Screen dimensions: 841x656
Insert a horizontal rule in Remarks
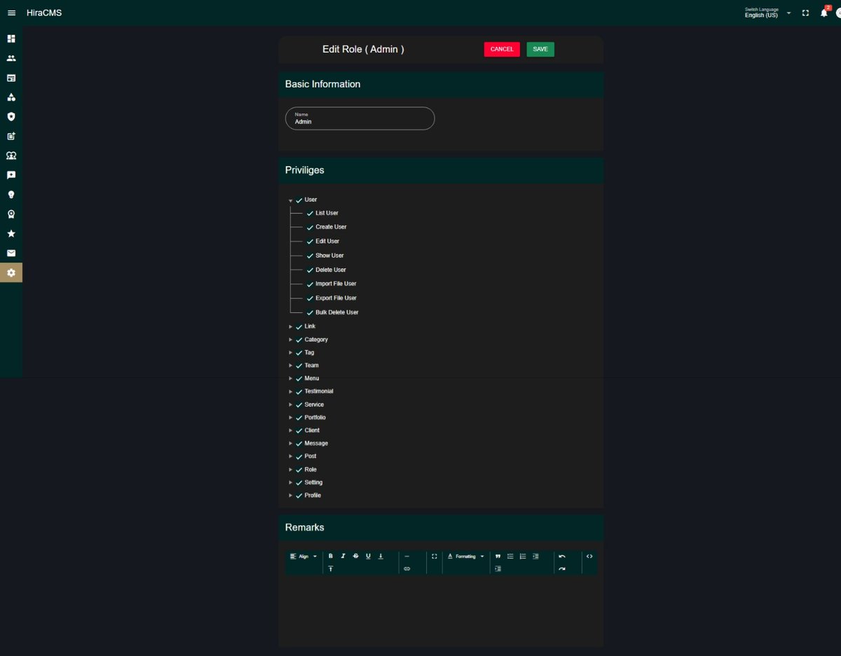point(406,557)
